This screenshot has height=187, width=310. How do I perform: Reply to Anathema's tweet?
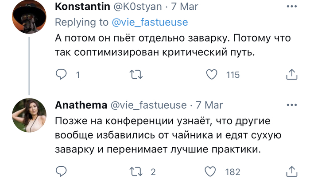[61, 172]
